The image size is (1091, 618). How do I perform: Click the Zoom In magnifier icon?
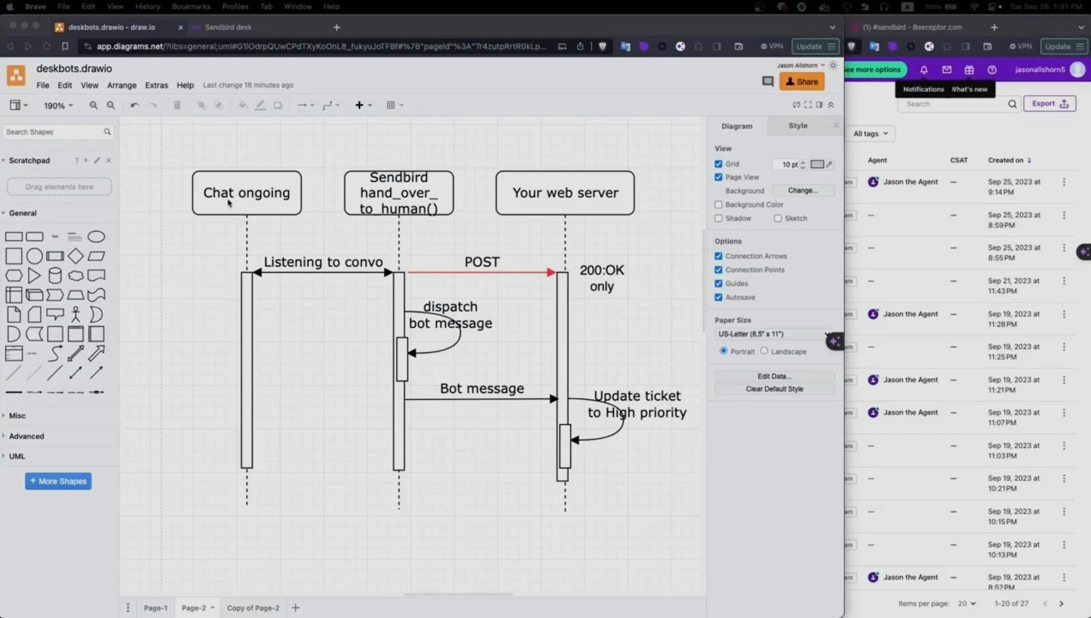pyautogui.click(x=93, y=105)
